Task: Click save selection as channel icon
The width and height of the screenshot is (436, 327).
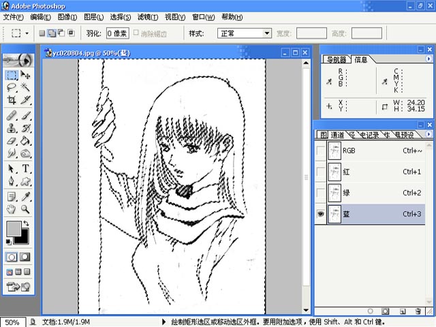Action: click(x=386, y=311)
